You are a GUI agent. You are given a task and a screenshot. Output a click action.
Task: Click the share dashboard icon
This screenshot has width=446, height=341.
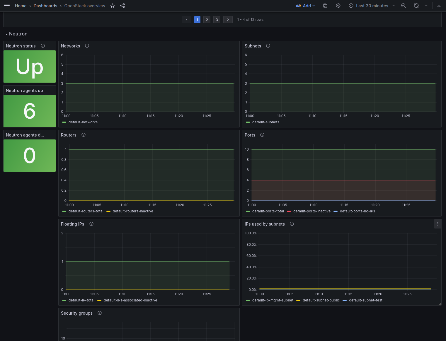pyautogui.click(x=122, y=6)
